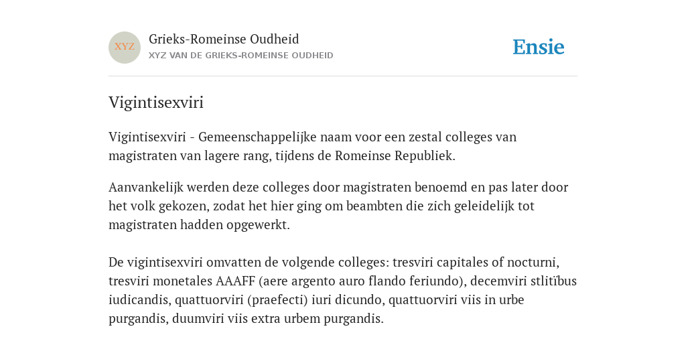Click the horizontal divider below the header
686x343 pixels.
[x=343, y=76]
